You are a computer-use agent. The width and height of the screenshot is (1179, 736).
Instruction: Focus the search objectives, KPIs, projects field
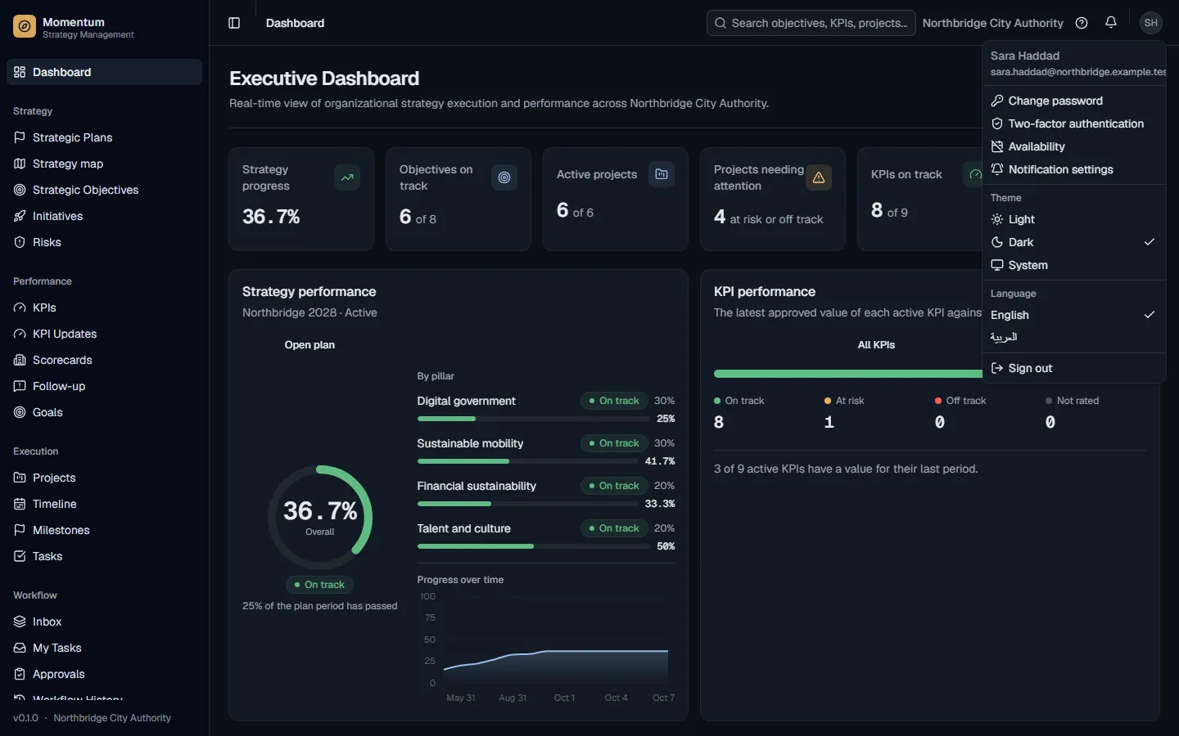tap(811, 23)
